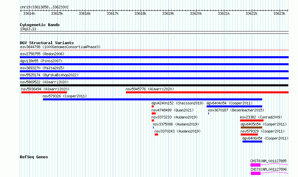Open the nsv3373233 (Audano2019) label

(x=174, y=117)
